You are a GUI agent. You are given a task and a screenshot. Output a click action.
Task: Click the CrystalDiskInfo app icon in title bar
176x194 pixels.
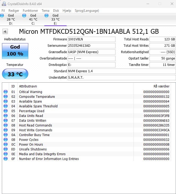[x=4, y=4]
